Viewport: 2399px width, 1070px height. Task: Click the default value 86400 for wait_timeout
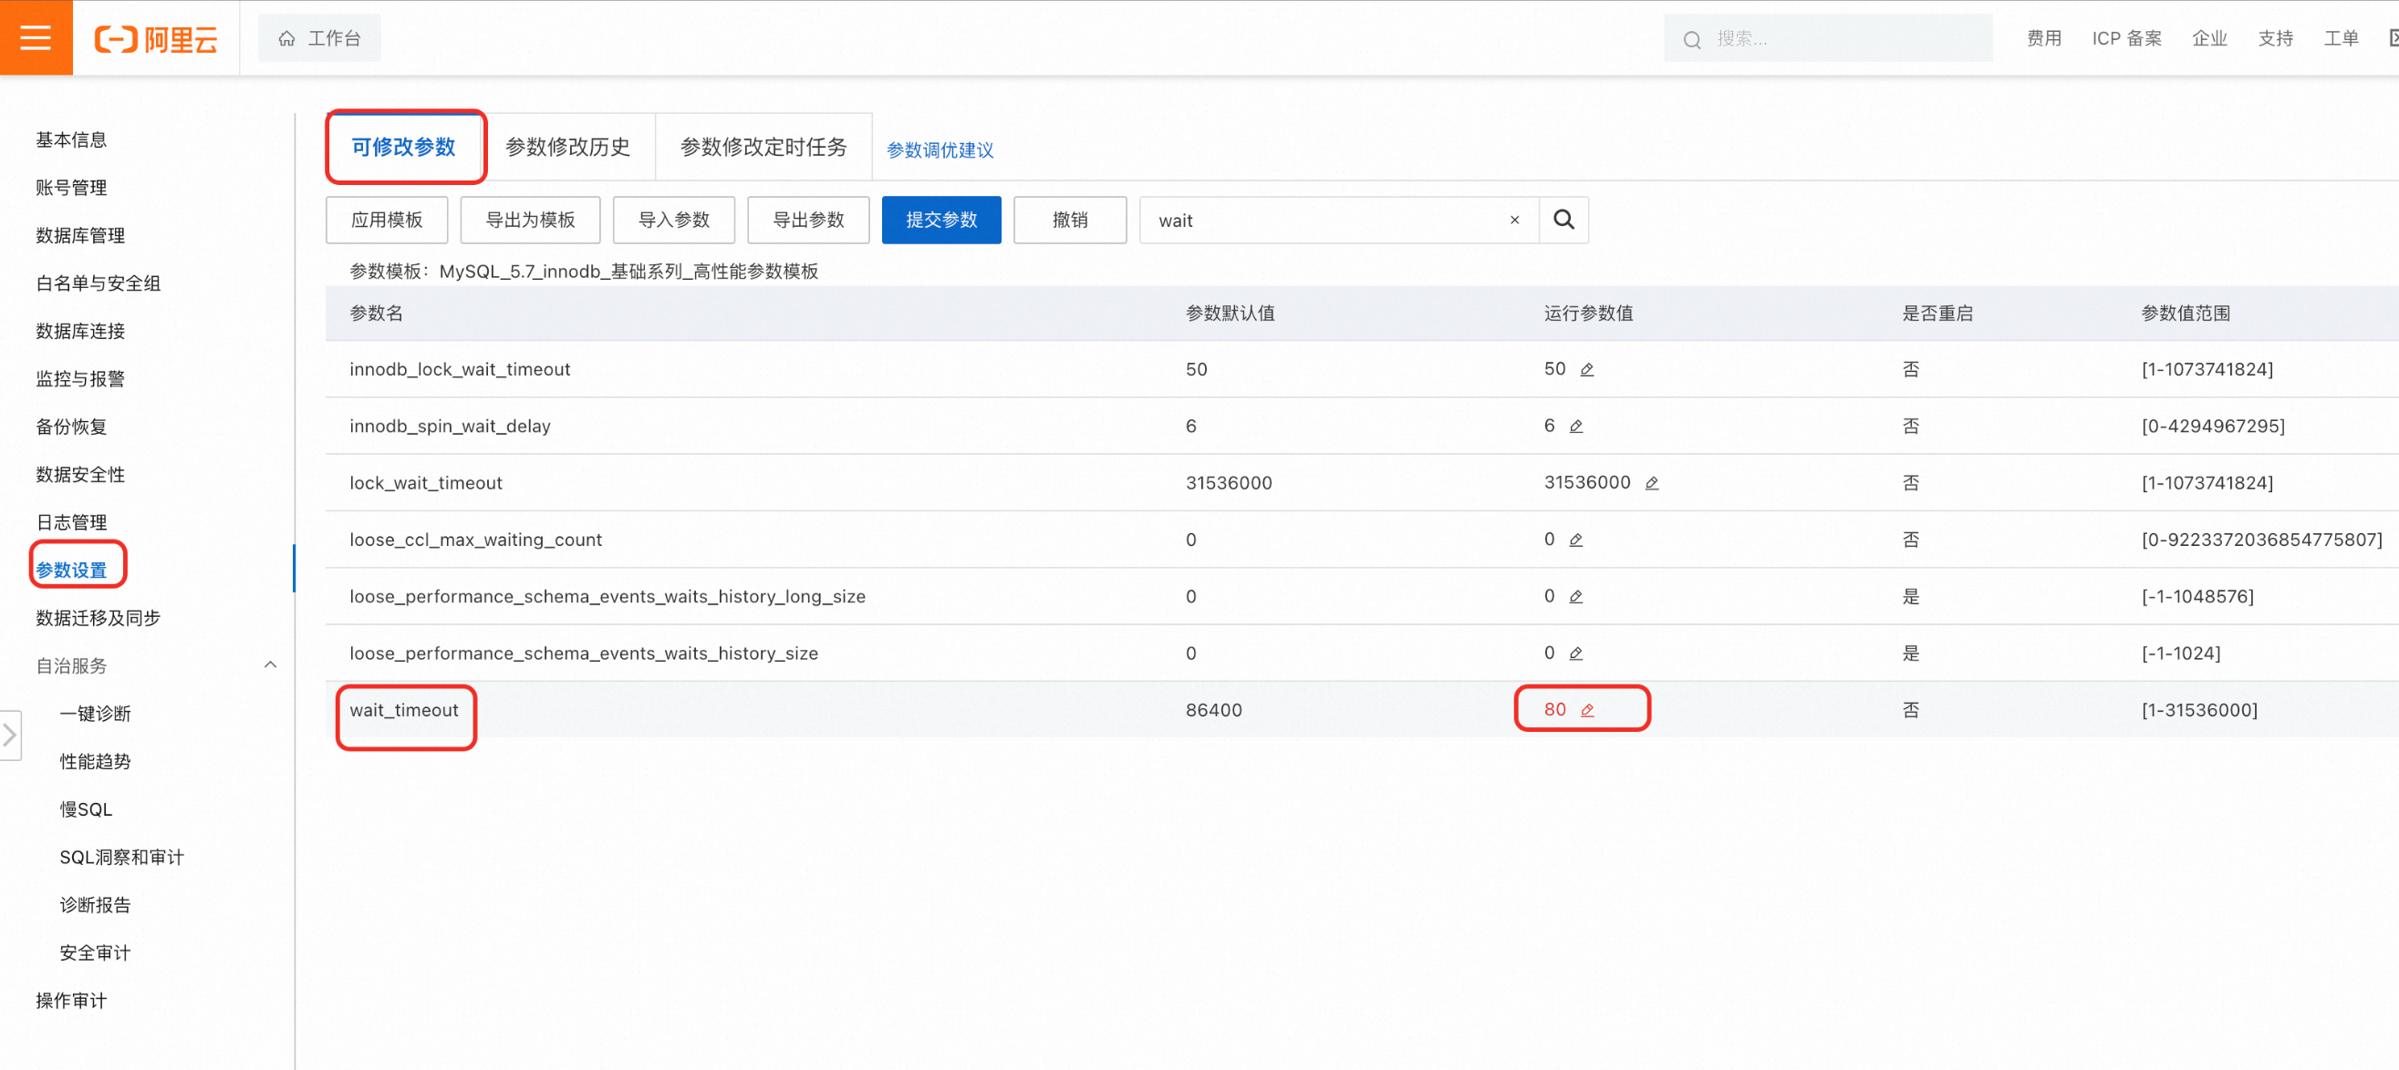1213,710
